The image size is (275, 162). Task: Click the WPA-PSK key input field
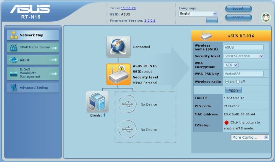(x=244, y=74)
